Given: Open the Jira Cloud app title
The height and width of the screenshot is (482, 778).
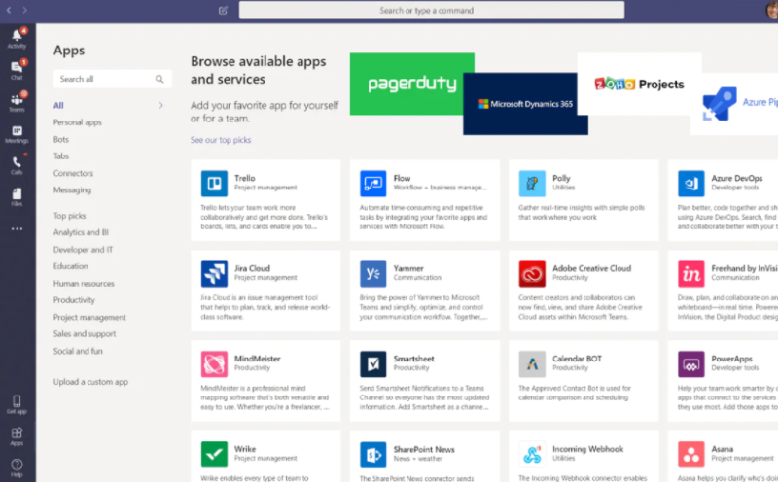Looking at the screenshot, I should point(252,268).
